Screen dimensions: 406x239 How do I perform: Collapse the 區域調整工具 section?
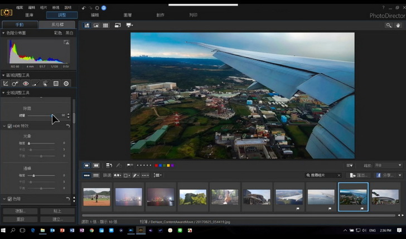pyautogui.click(x=3, y=75)
